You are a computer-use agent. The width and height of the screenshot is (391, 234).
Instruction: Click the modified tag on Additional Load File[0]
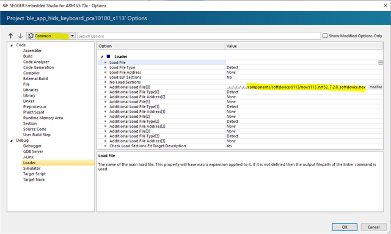[x=376, y=87]
